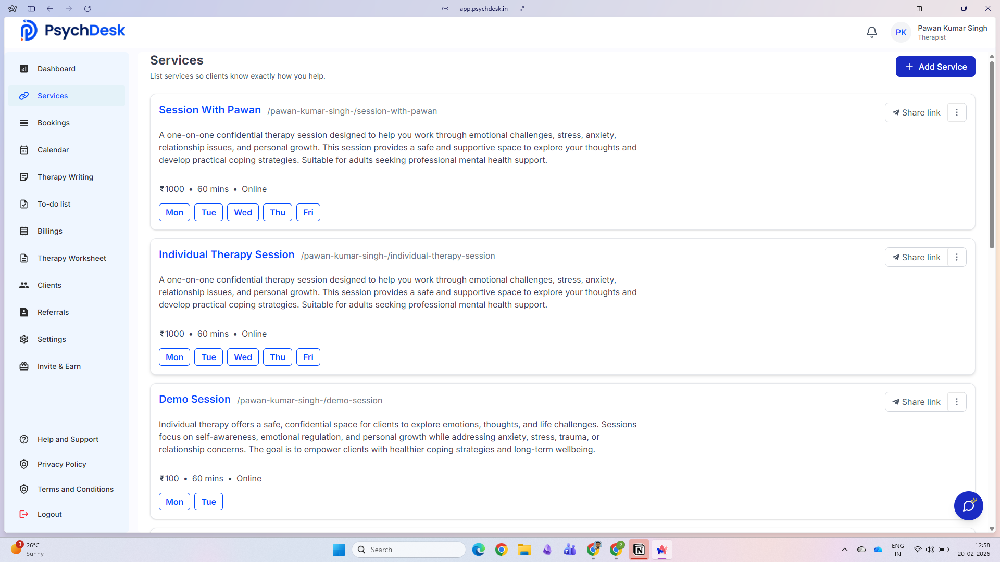
Task: Open the notification bell
Action: click(x=871, y=32)
